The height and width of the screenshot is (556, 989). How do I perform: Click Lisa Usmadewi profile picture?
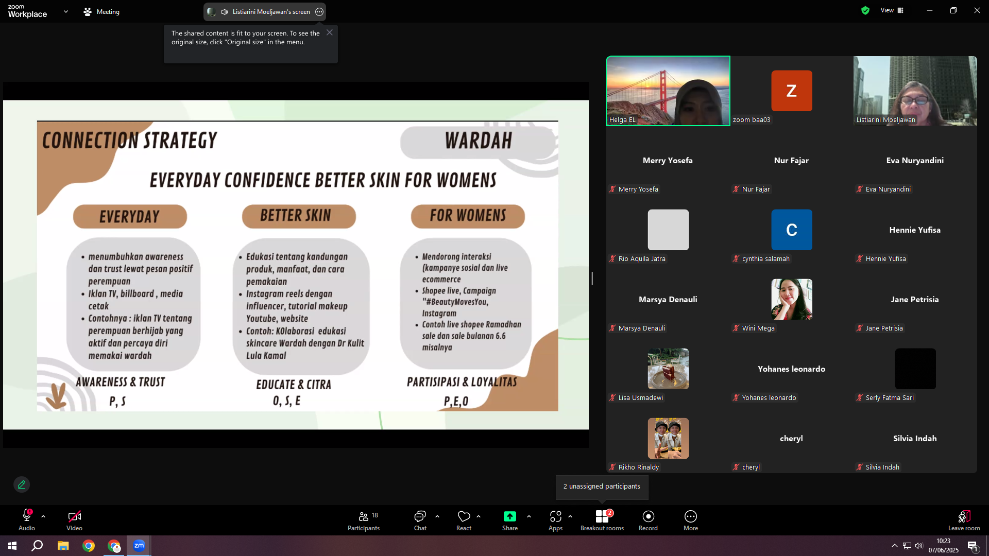(x=668, y=369)
